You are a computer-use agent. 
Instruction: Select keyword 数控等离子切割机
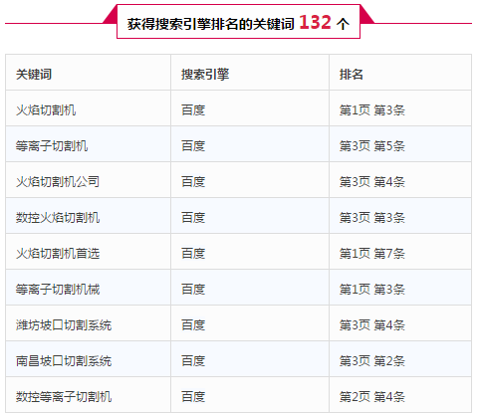[x=64, y=396]
